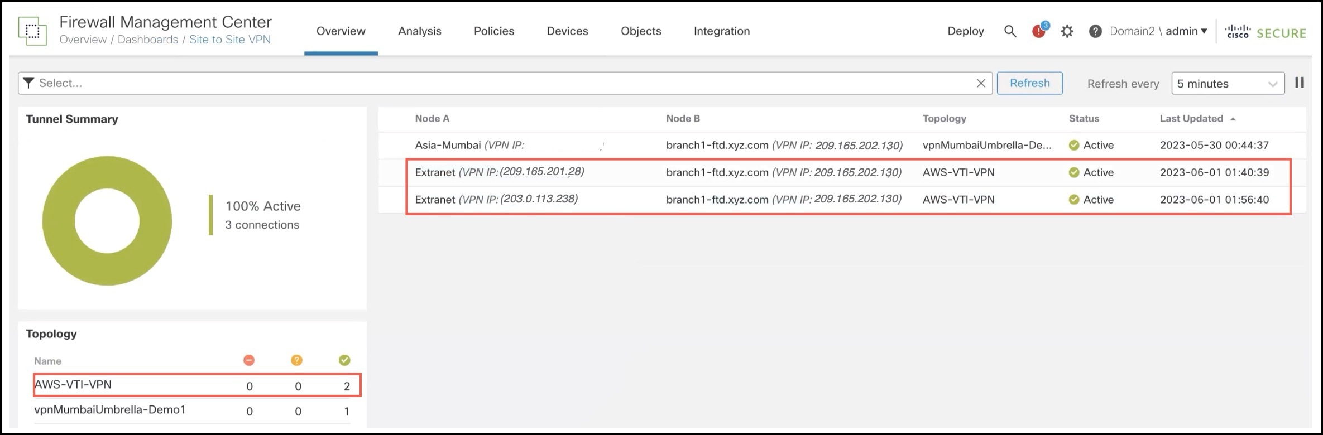Open the system settings gear icon
Viewport: 1323px width, 435px height.
[1067, 31]
